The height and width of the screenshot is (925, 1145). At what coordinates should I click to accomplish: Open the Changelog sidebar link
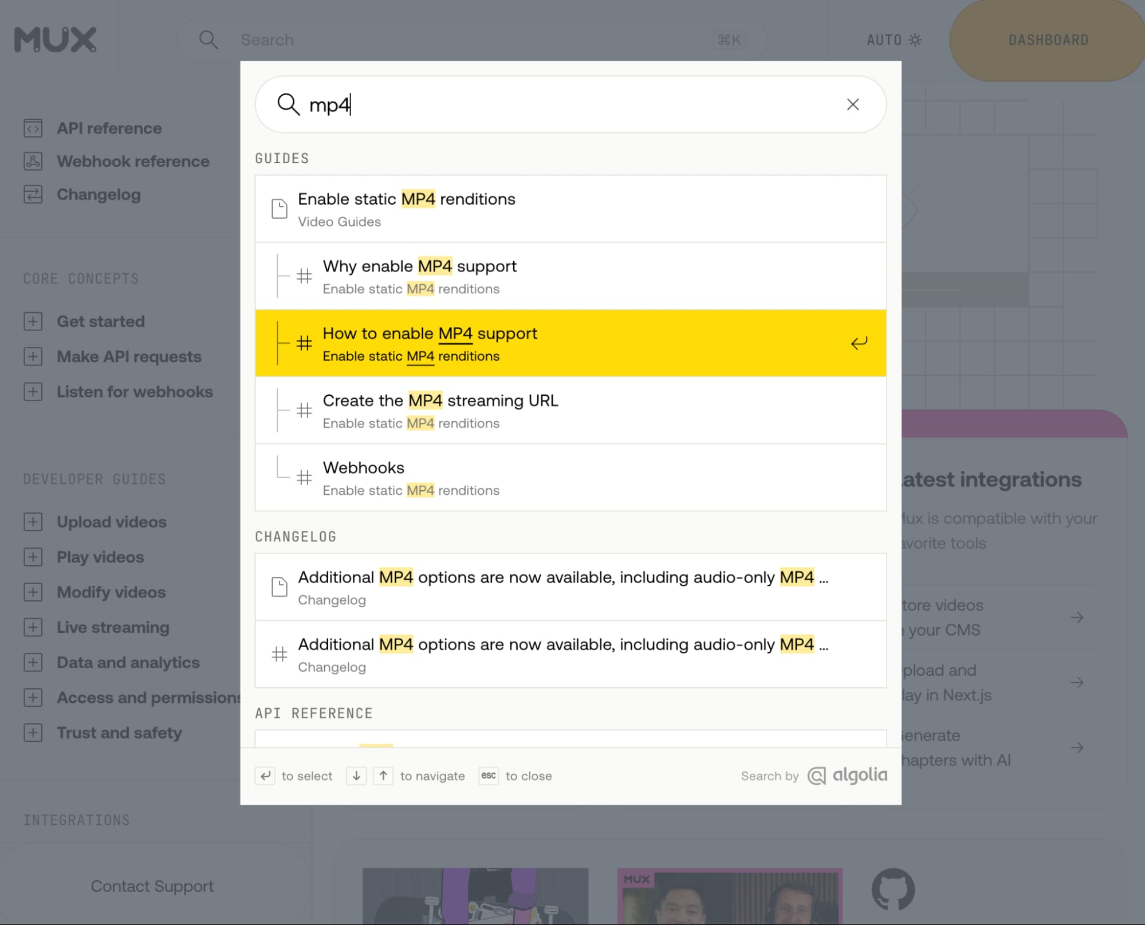tap(99, 195)
